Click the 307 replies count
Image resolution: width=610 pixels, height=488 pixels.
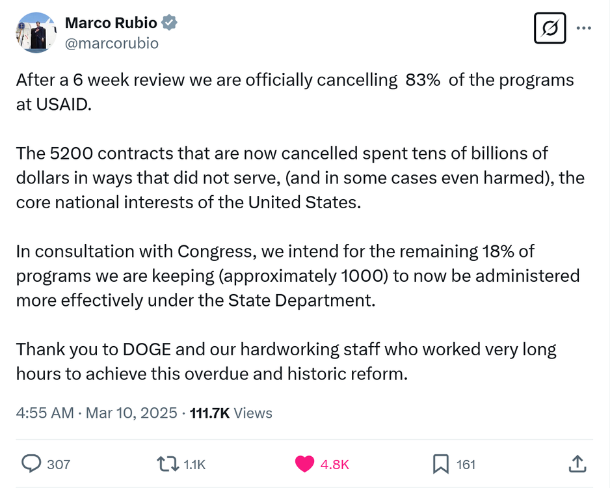tap(59, 465)
